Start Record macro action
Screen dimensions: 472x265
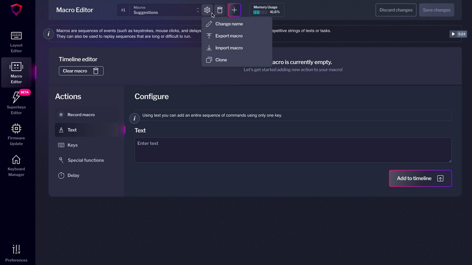[81, 115]
